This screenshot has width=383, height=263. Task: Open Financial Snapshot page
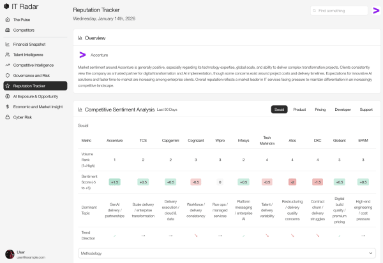point(35,44)
